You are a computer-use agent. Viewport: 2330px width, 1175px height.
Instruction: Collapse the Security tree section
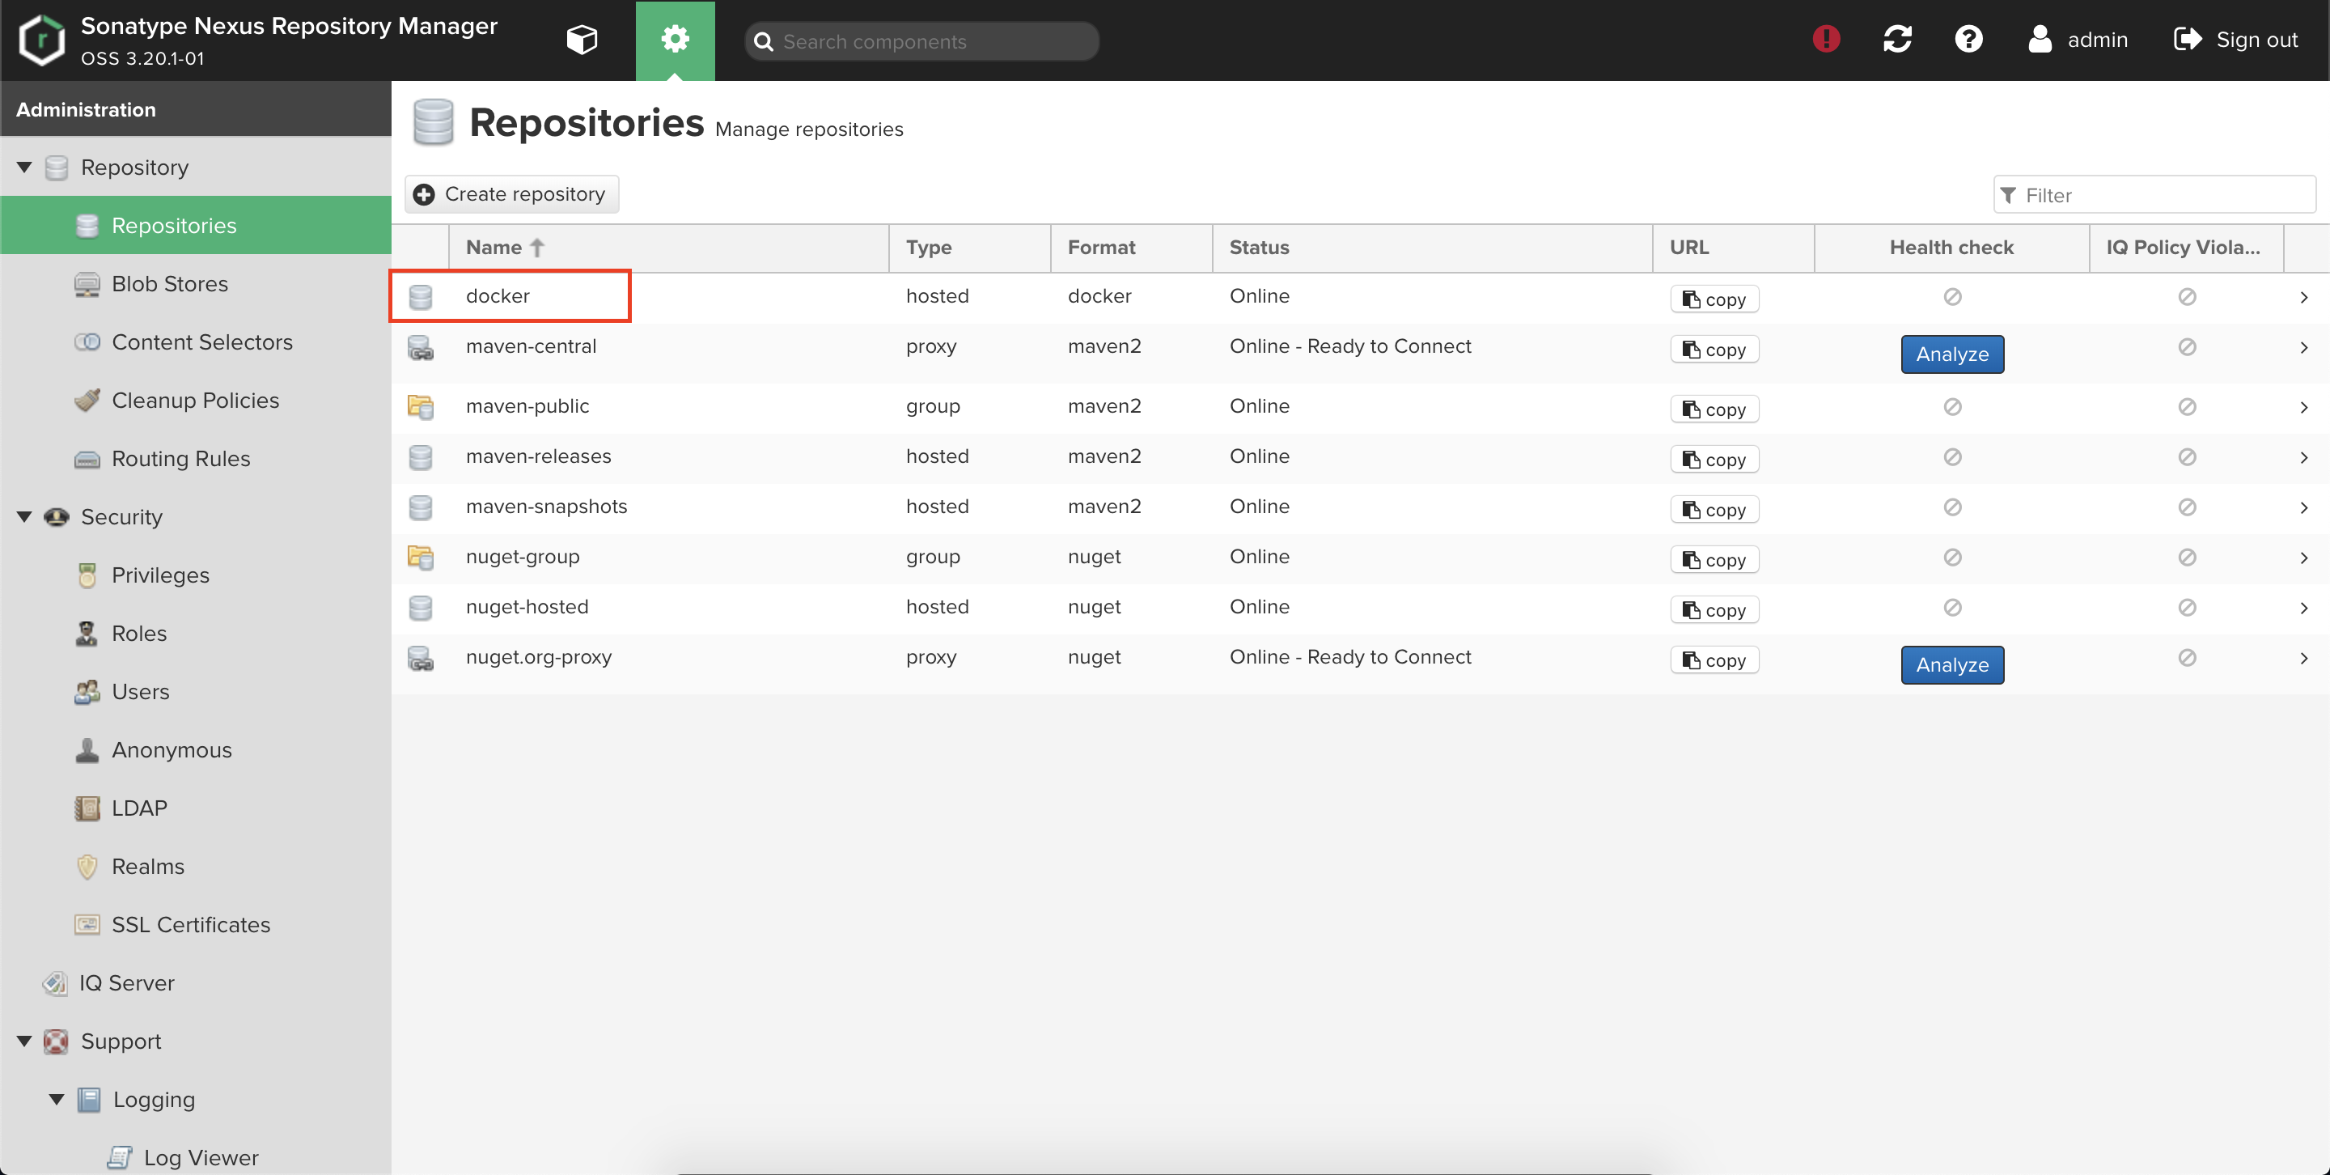[24, 516]
